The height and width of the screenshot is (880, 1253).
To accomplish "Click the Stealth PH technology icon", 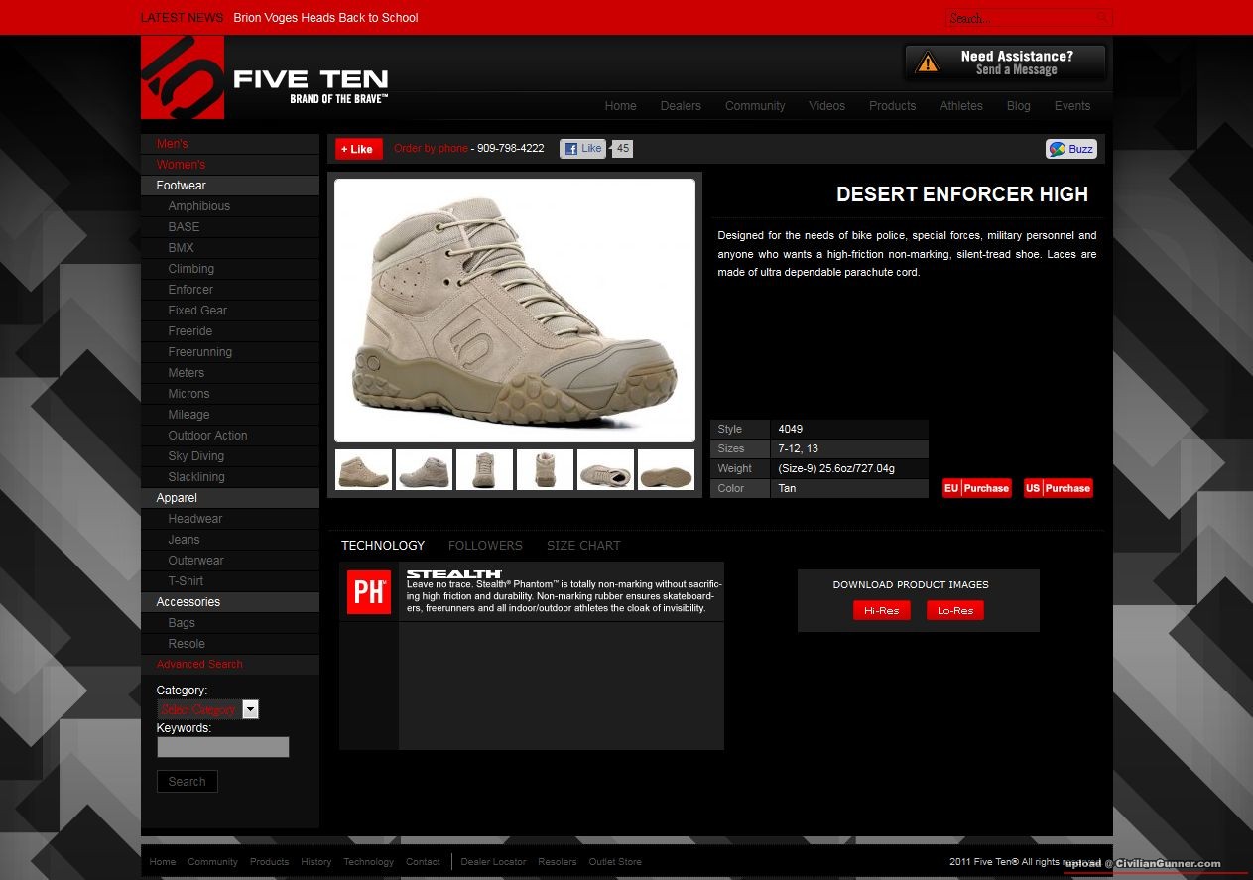I will click(x=369, y=592).
